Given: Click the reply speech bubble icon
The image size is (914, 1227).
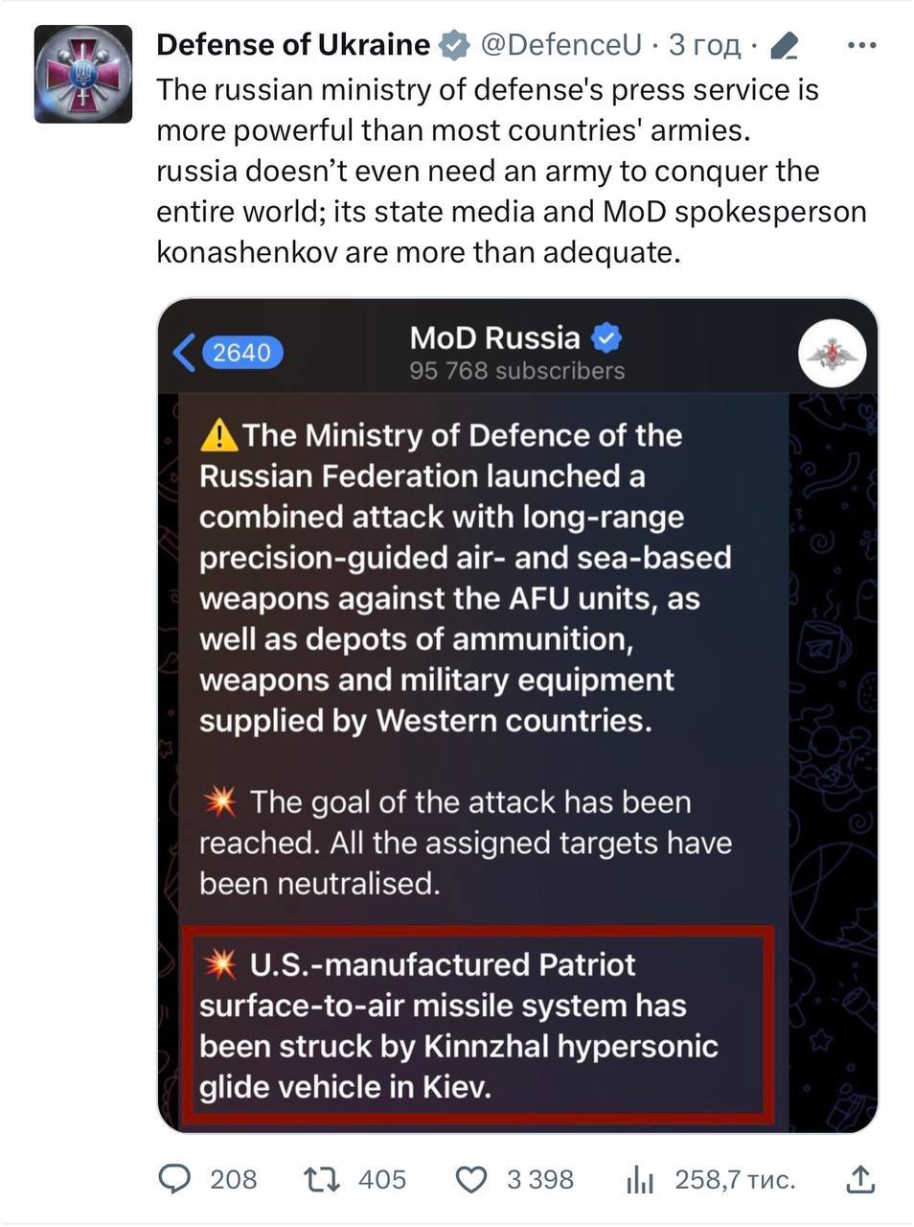Looking at the screenshot, I should coord(174,1179).
